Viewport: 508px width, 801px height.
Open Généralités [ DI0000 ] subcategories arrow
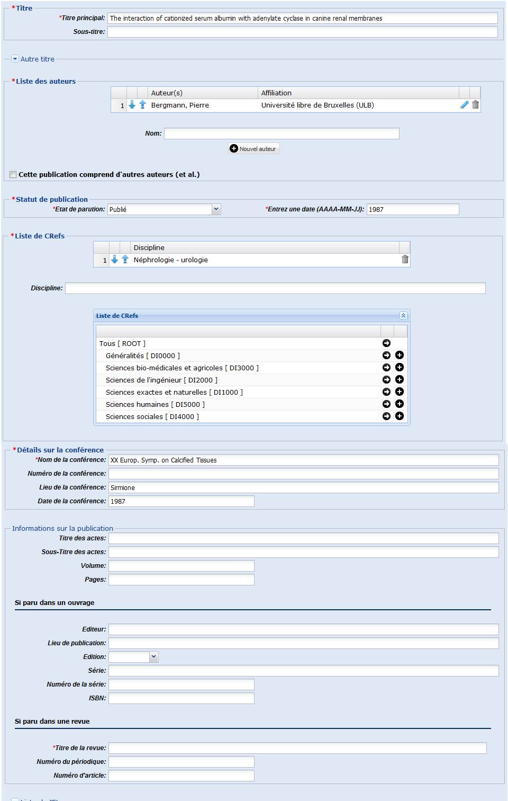tap(386, 355)
